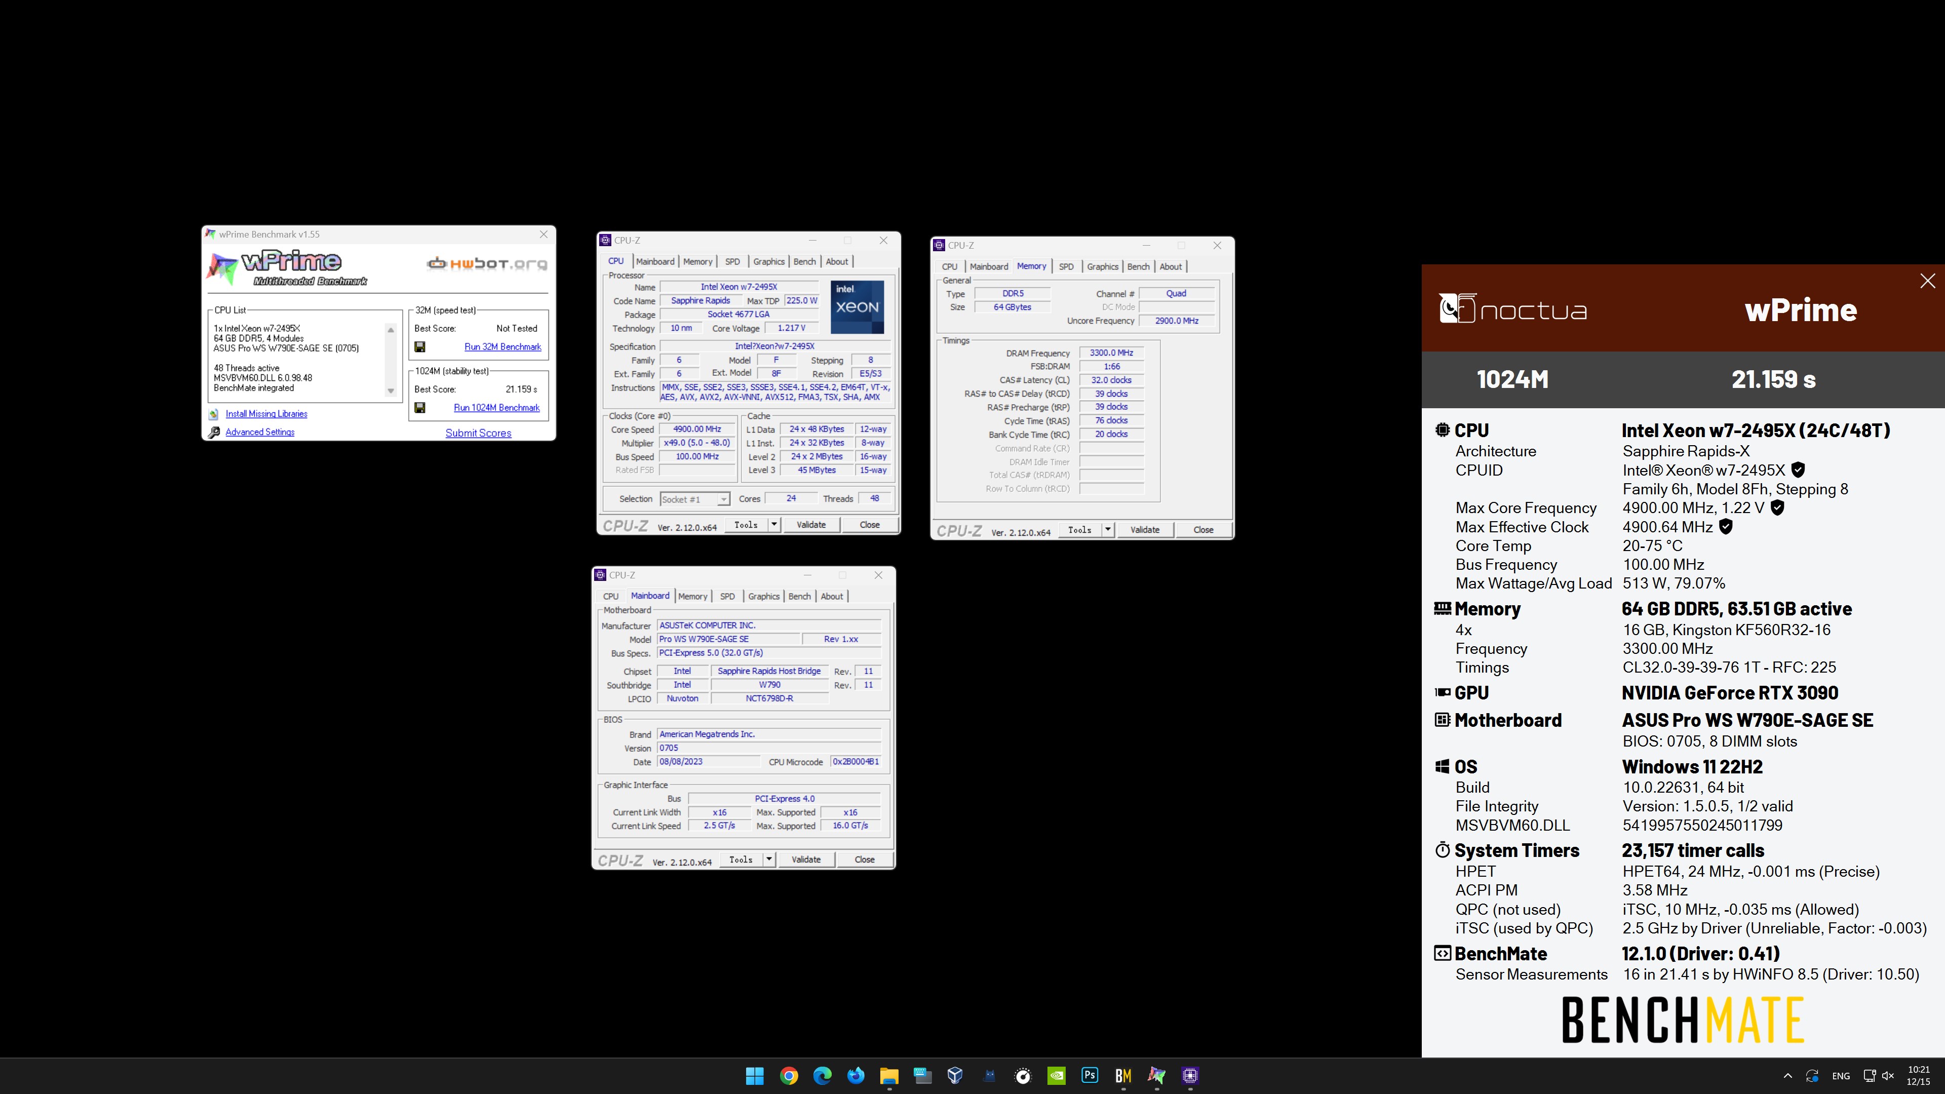Open SPD tab in CPU-Z memory window
Viewport: 1945px width, 1094px height.
[x=1066, y=266]
